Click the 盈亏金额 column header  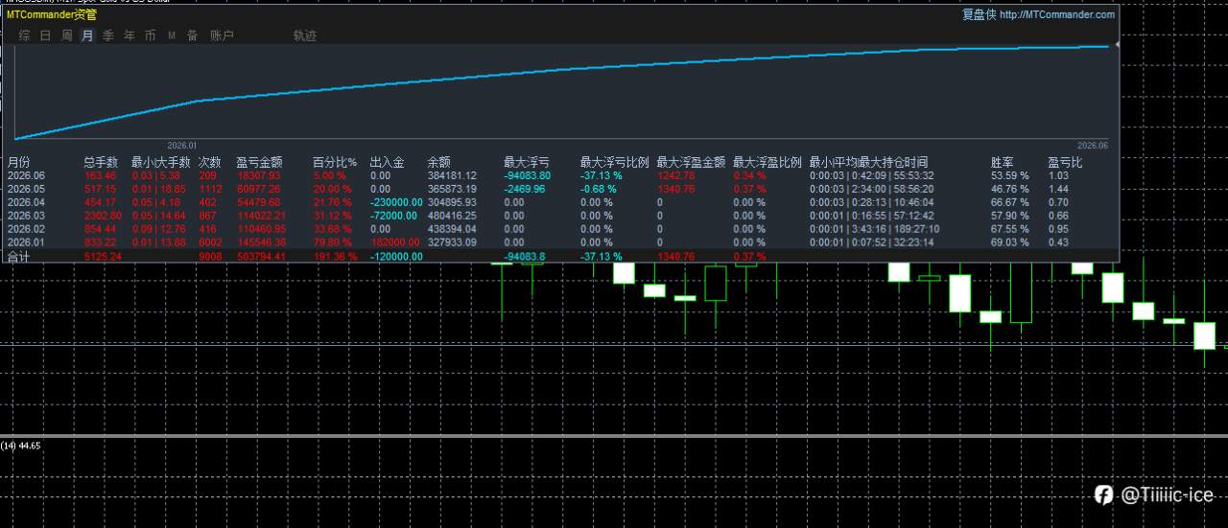[259, 163]
